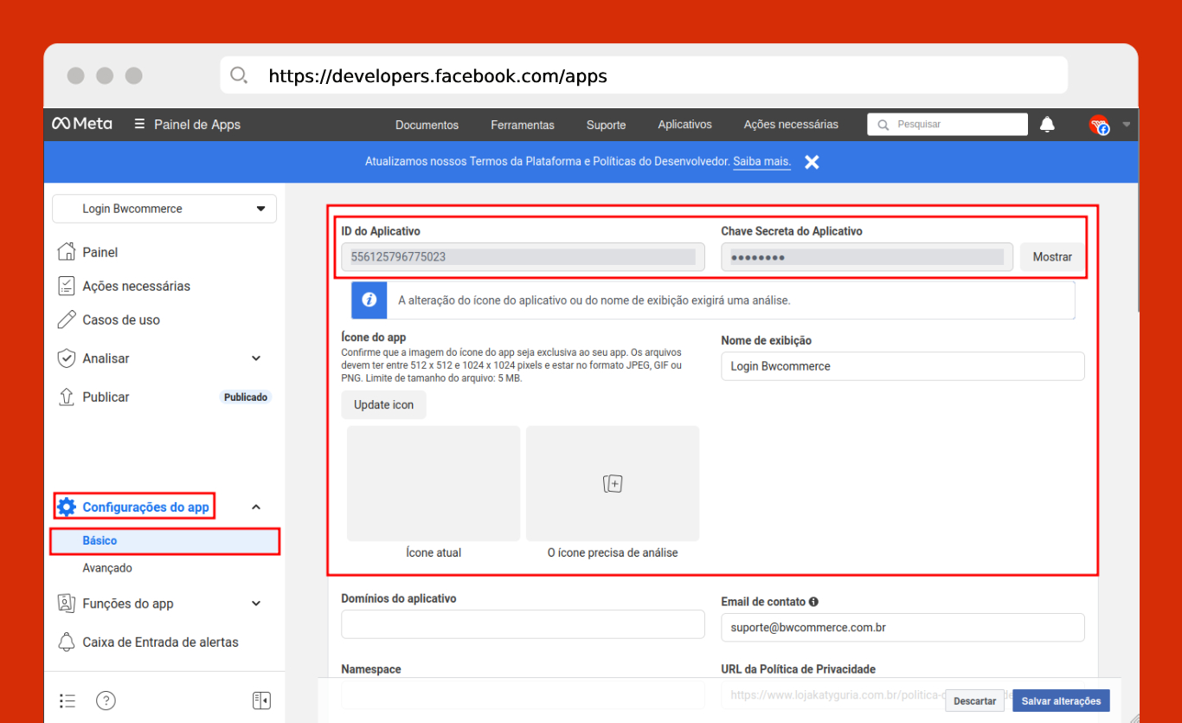Click the Funções do app people icon

click(x=66, y=604)
